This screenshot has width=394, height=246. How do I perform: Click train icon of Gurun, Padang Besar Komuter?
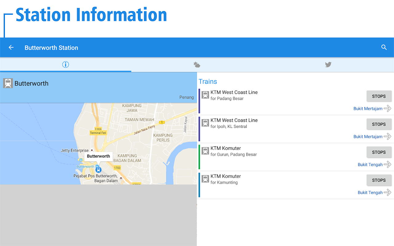click(205, 151)
